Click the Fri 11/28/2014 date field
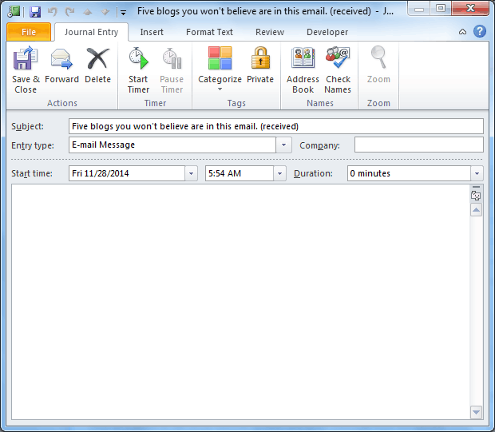The height and width of the screenshot is (432, 495). coord(127,173)
